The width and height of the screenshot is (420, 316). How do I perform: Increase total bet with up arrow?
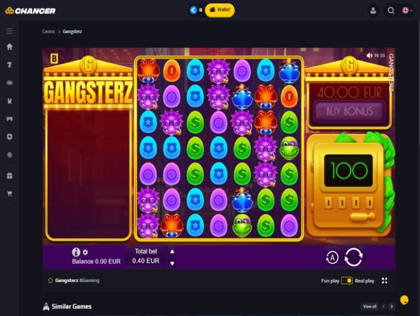point(172,252)
